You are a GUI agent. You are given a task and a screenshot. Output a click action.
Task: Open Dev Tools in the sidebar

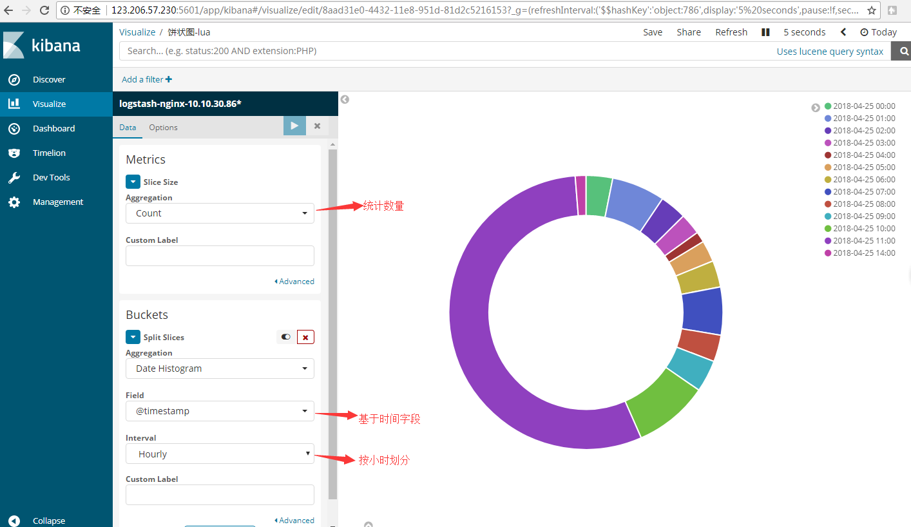(52, 177)
